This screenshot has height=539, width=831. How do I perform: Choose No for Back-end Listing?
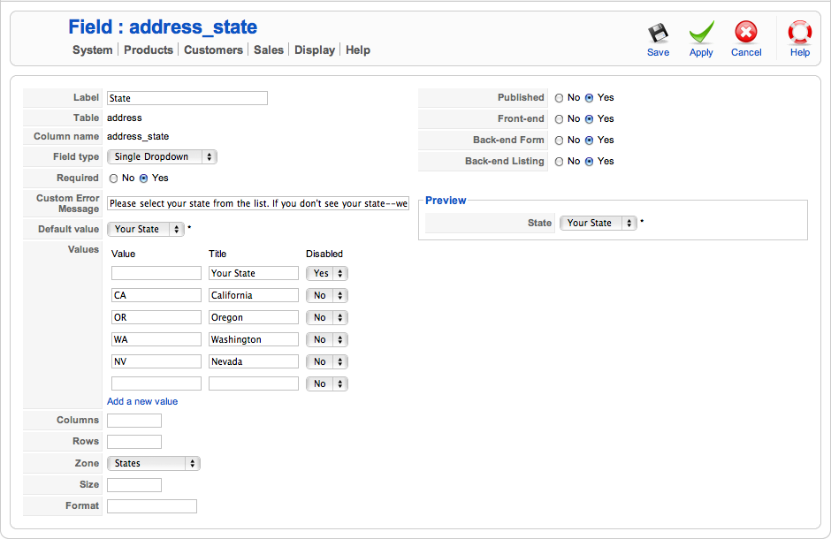click(x=559, y=162)
